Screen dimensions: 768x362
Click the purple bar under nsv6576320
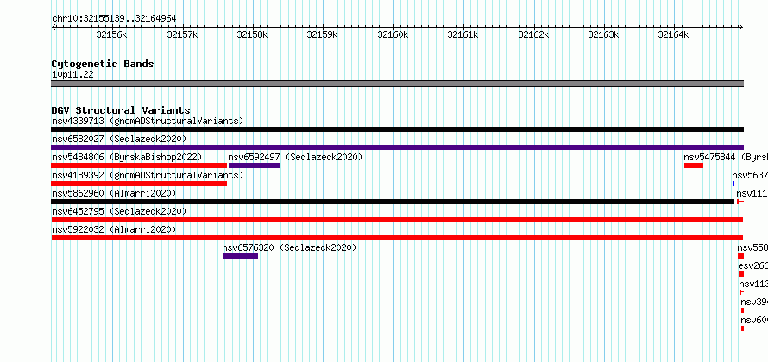[x=240, y=256]
